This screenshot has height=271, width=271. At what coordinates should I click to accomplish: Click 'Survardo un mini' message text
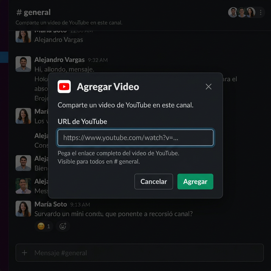[113, 214]
